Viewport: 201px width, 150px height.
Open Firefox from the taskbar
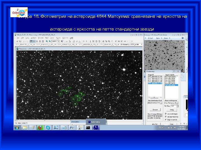point(40,128)
